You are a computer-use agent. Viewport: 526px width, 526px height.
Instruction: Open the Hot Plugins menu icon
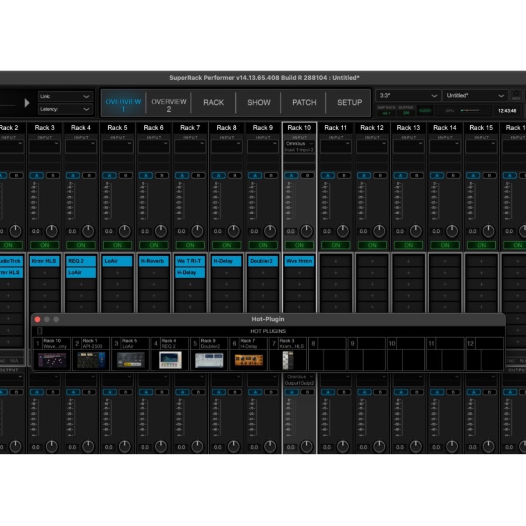tap(39, 331)
